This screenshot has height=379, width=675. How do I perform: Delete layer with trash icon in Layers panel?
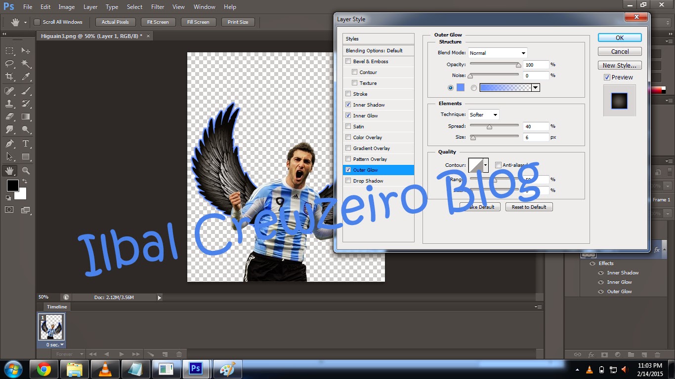[657, 354]
